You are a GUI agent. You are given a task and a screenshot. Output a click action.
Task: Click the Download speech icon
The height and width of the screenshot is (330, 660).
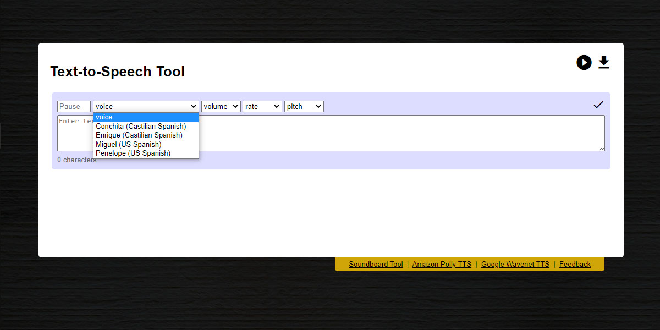604,62
